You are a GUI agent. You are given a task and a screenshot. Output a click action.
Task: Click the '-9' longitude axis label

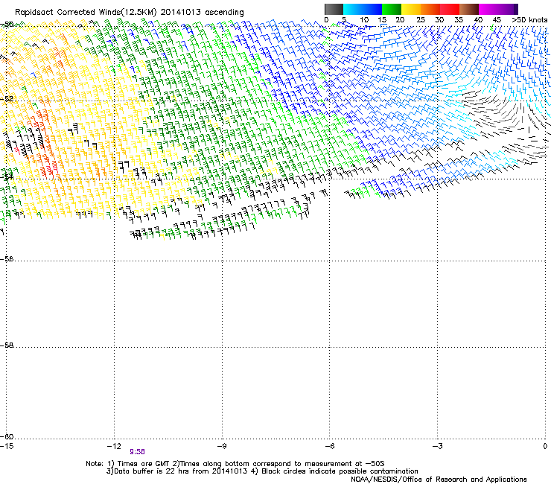tap(221, 446)
